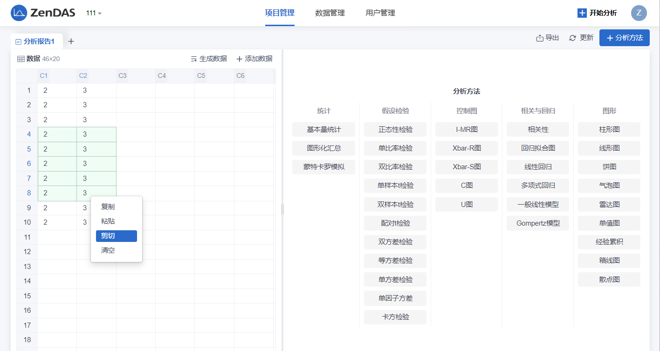Viewport: 660px width, 351px height.
Task: Click the panel splitter handle
Action: pyautogui.click(x=282, y=209)
